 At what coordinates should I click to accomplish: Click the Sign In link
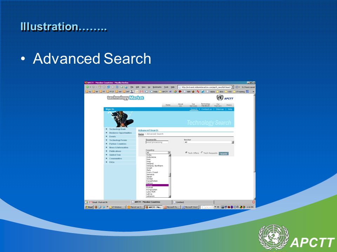pos(110,109)
